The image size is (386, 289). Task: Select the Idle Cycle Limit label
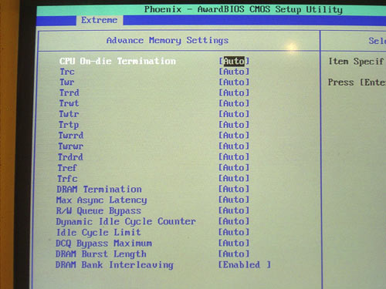coord(99,233)
